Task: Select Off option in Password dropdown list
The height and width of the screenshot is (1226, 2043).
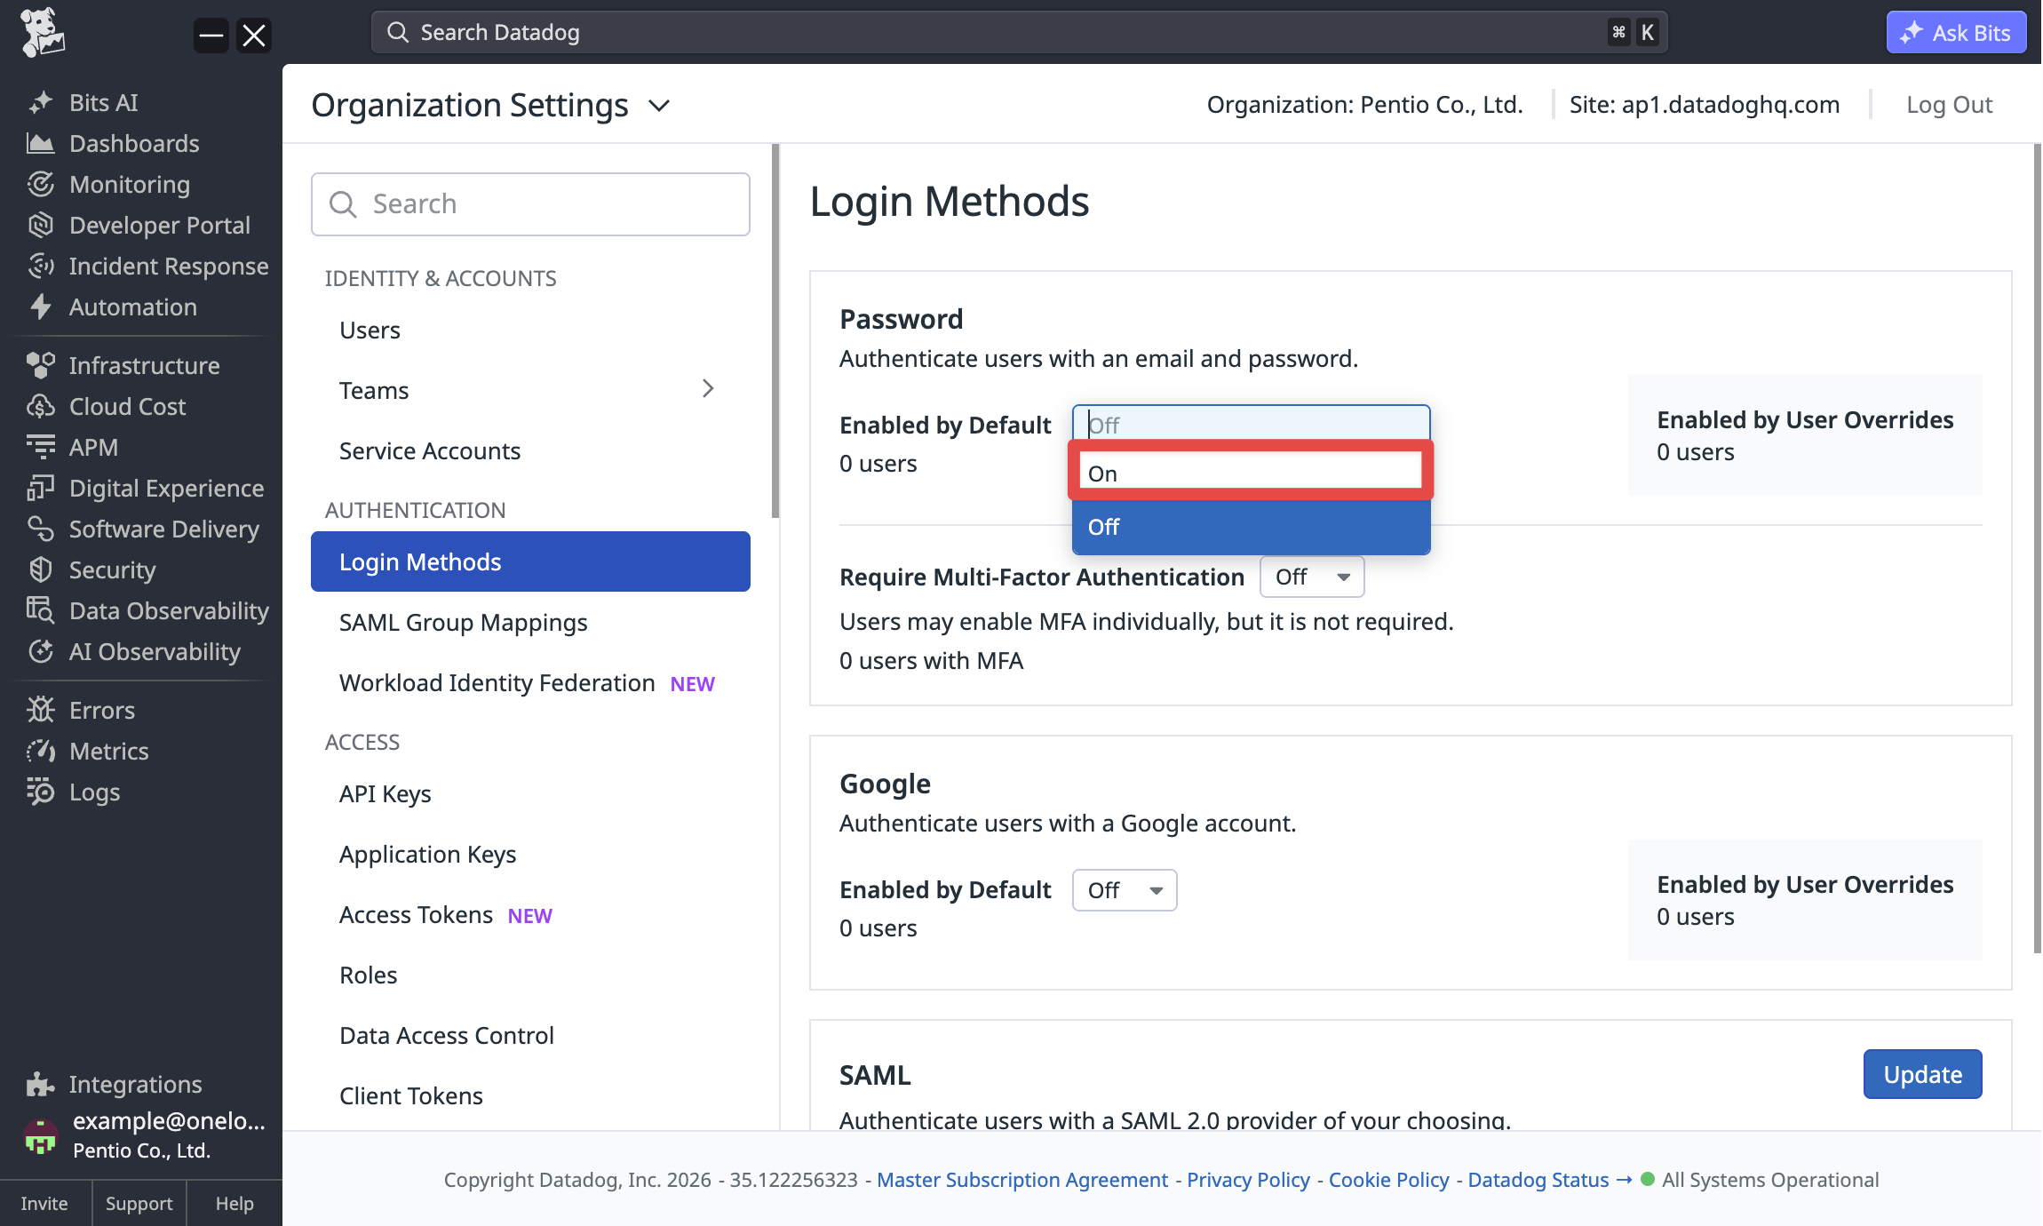Action: point(1251,527)
